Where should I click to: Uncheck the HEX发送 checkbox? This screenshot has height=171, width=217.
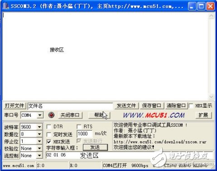49,142
